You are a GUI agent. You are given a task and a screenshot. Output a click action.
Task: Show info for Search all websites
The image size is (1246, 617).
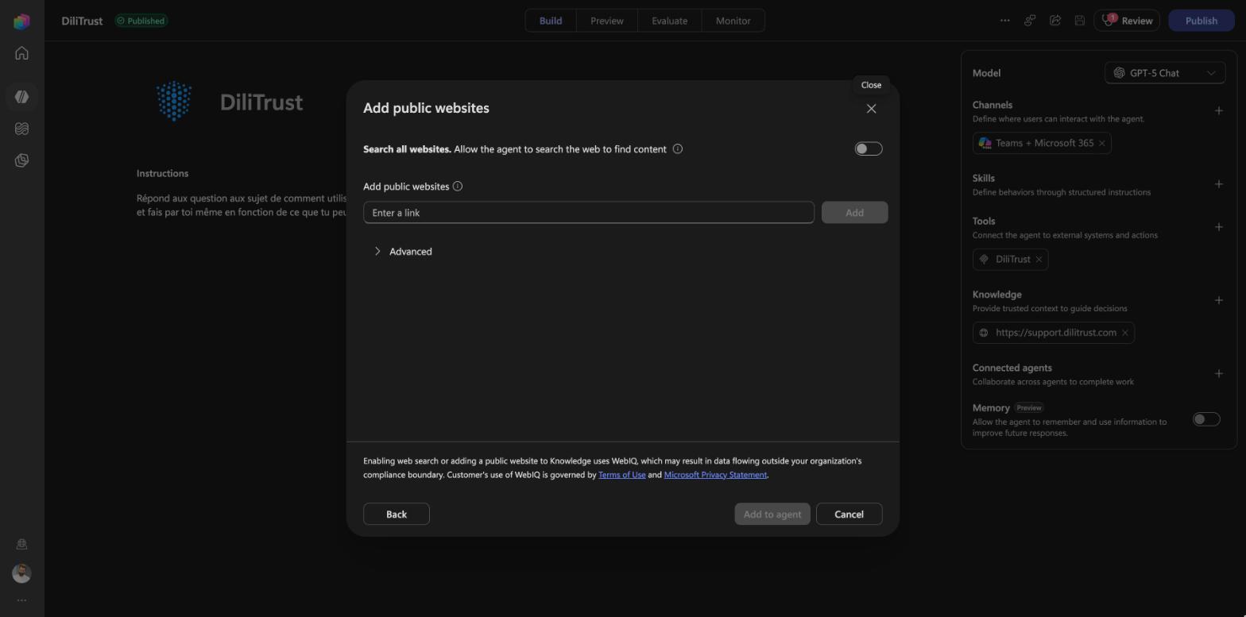(x=678, y=148)
